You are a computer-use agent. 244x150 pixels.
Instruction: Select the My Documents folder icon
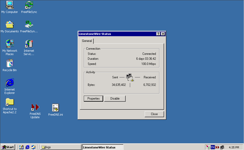point(10,25)
